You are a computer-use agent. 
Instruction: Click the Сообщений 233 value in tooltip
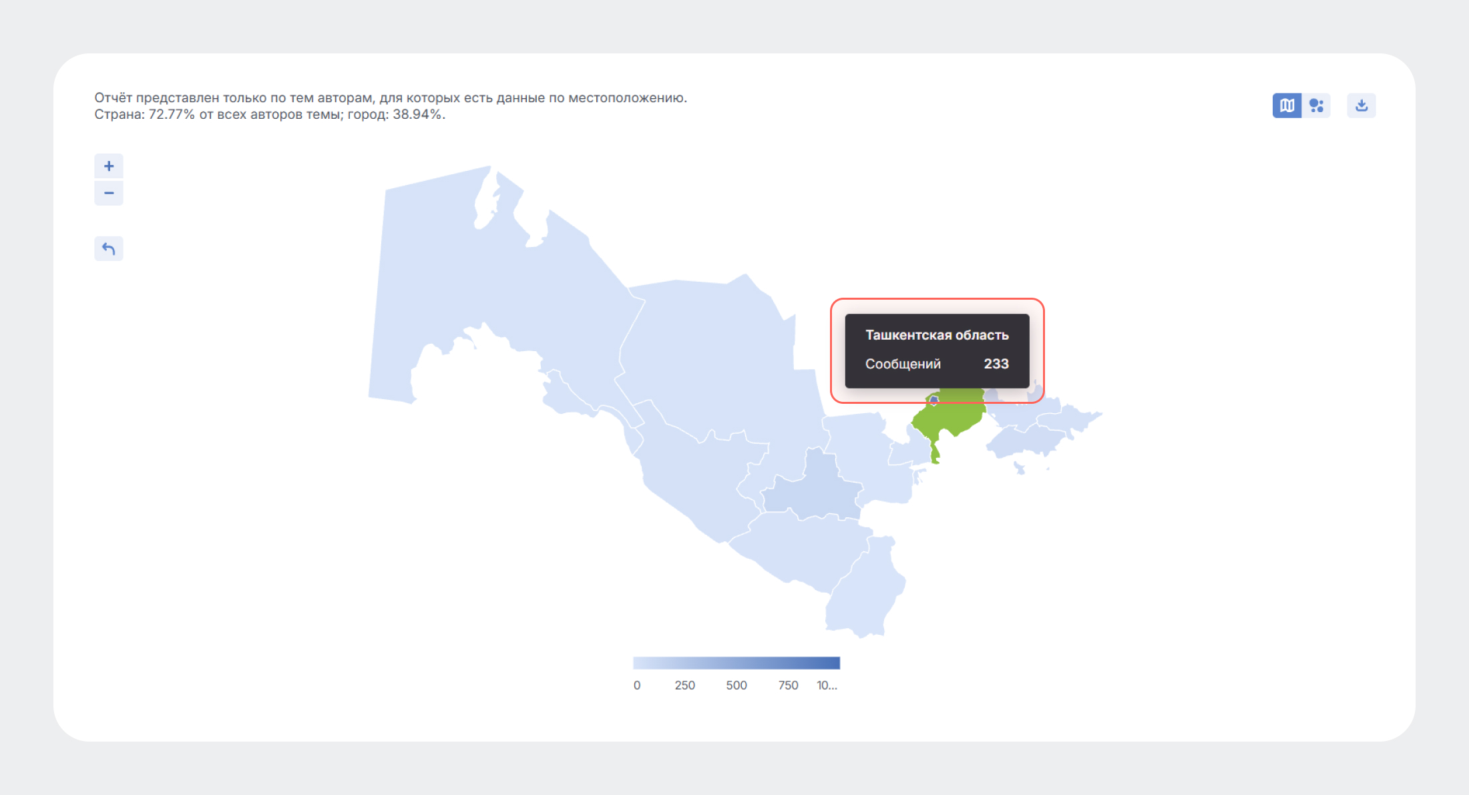[x=996, y=364]
